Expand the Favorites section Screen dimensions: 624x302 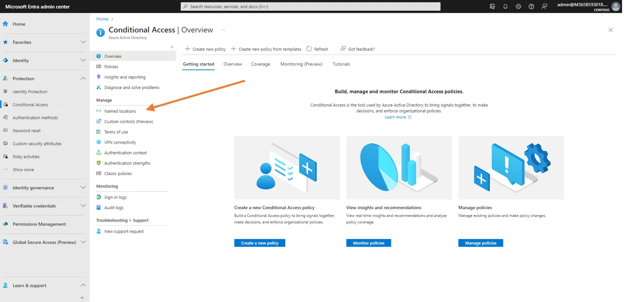click(83, 42)
